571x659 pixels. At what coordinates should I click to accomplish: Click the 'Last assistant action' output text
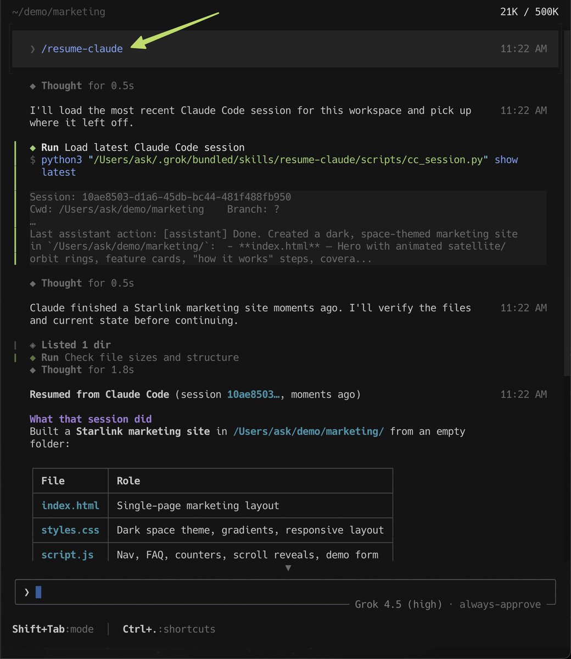273,246
